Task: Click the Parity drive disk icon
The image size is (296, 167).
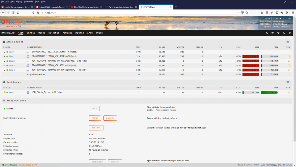Action: 28,52
